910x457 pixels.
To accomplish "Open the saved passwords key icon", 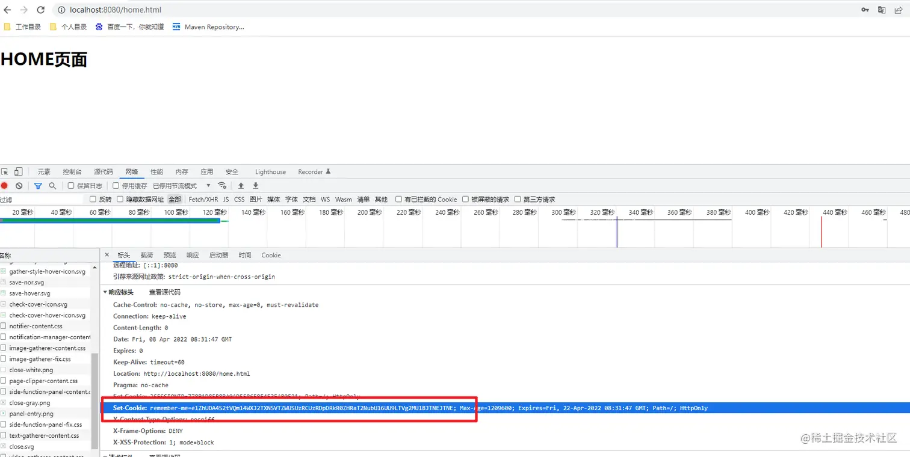I will pos(865,10).
